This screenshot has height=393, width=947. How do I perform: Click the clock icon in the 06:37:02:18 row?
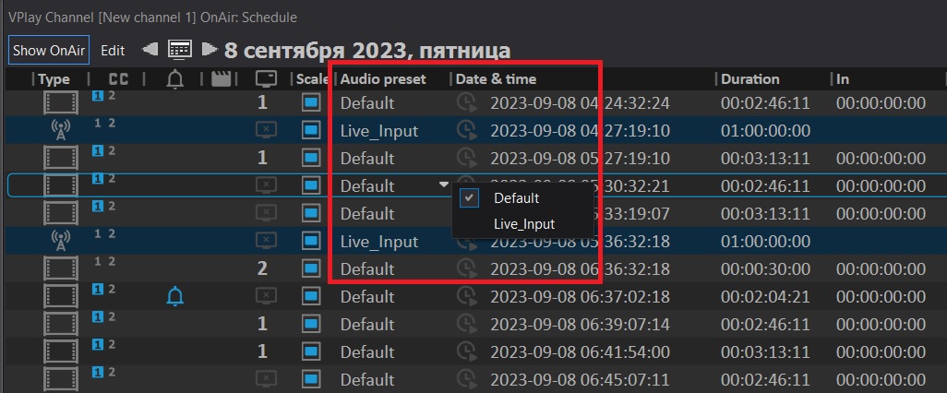tap(466, 296)
